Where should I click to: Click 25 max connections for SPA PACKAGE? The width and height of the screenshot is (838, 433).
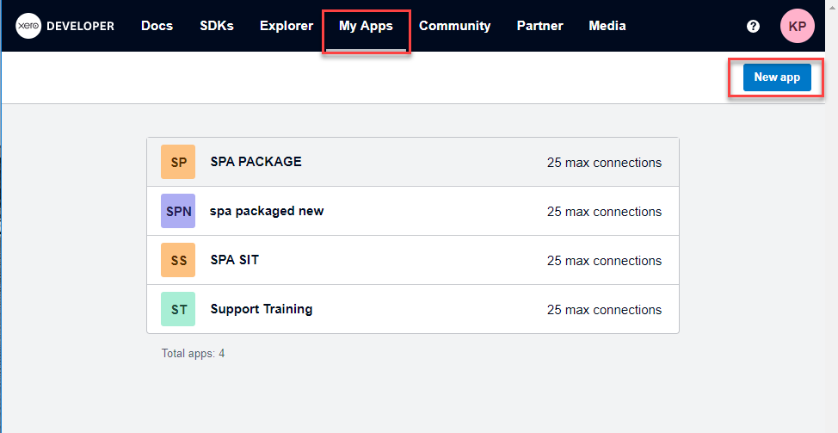(605, 163)
